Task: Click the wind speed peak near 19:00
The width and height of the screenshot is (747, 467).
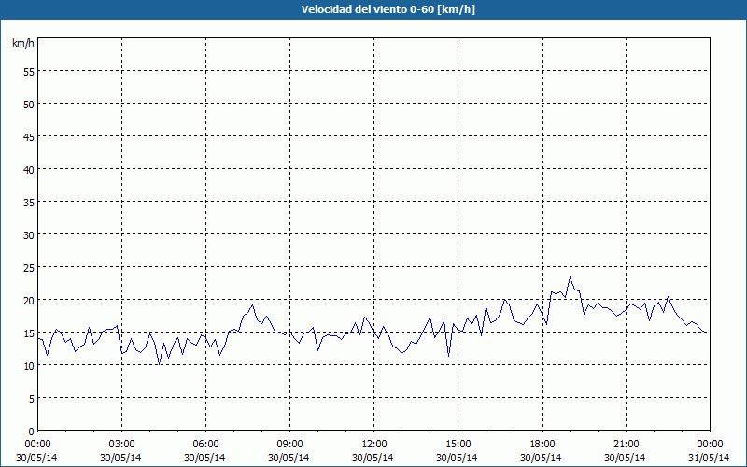Action: point(570,276)
